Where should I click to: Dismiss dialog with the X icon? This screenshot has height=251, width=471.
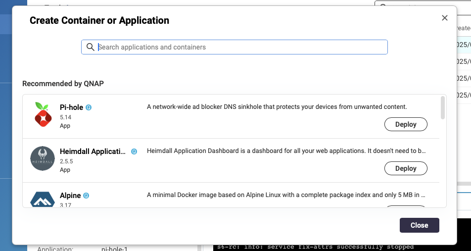[x=444, y=18]
